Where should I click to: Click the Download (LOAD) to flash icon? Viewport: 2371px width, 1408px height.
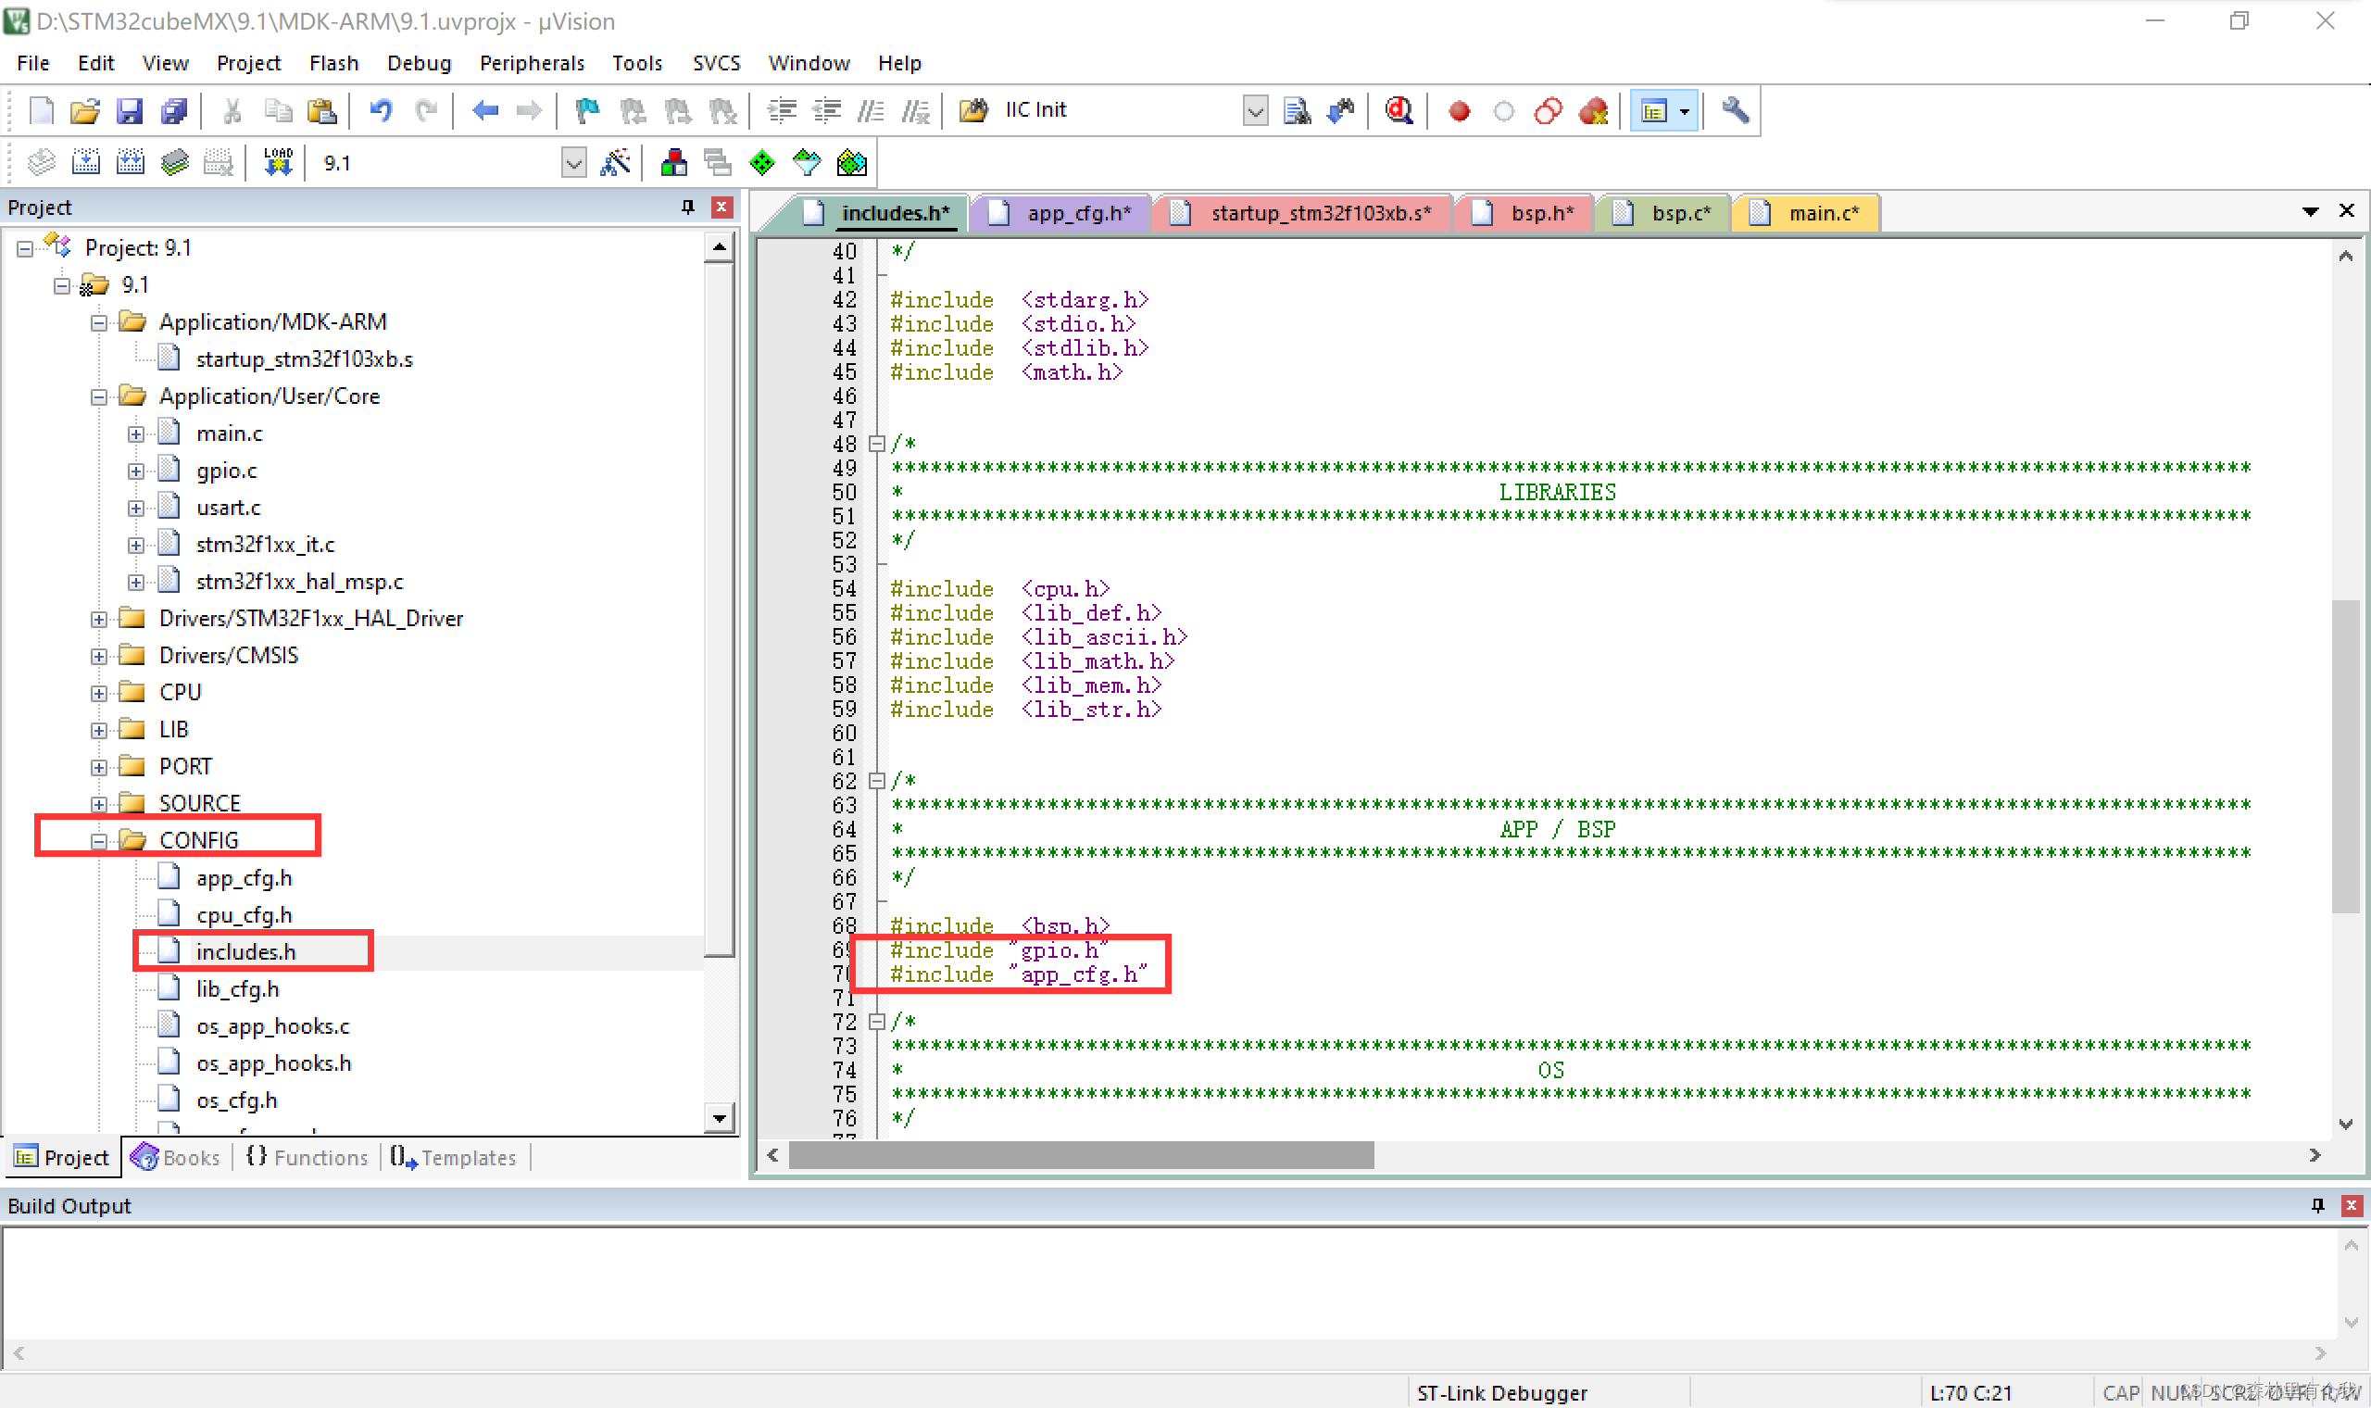coord(278,162)
